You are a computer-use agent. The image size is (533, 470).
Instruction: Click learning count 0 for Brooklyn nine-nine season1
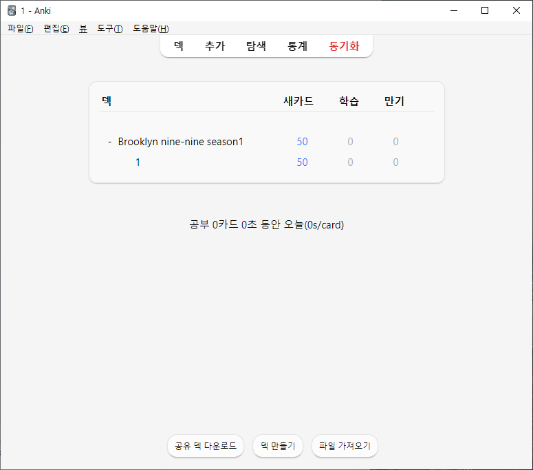click(350, 142)
